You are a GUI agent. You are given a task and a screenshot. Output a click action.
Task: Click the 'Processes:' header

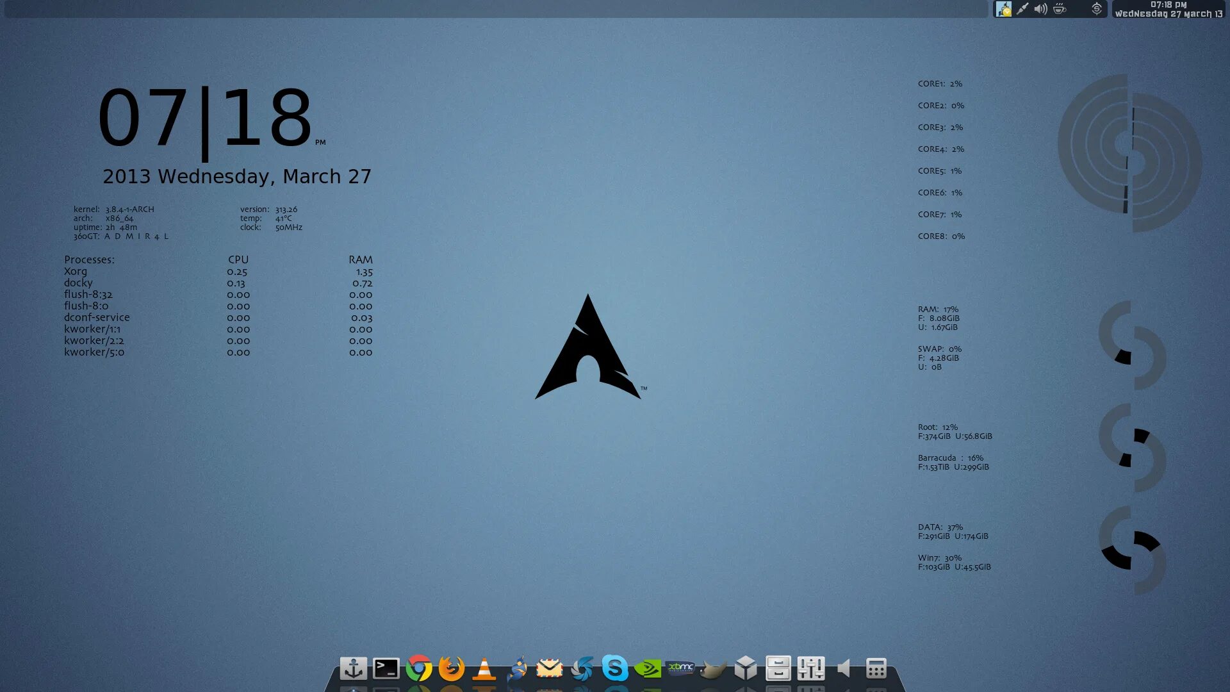point(89,259)
